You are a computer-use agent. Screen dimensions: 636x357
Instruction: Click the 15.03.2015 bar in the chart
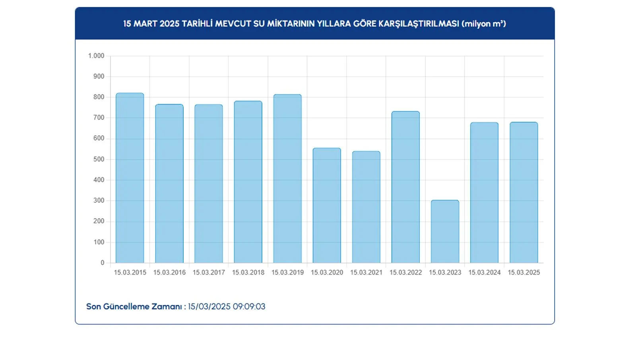click(130, 178)
